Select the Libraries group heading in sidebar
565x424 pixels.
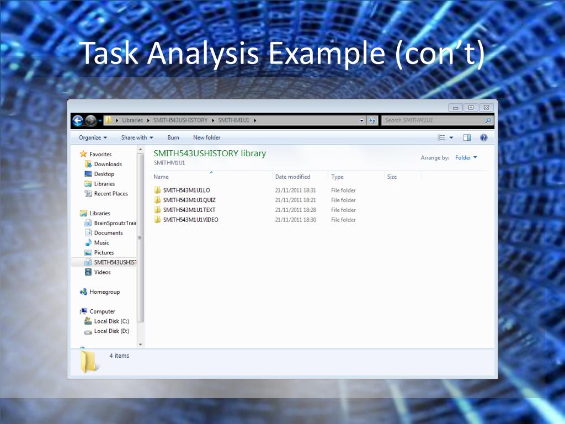pyautogui.click(x=99, y=213)
